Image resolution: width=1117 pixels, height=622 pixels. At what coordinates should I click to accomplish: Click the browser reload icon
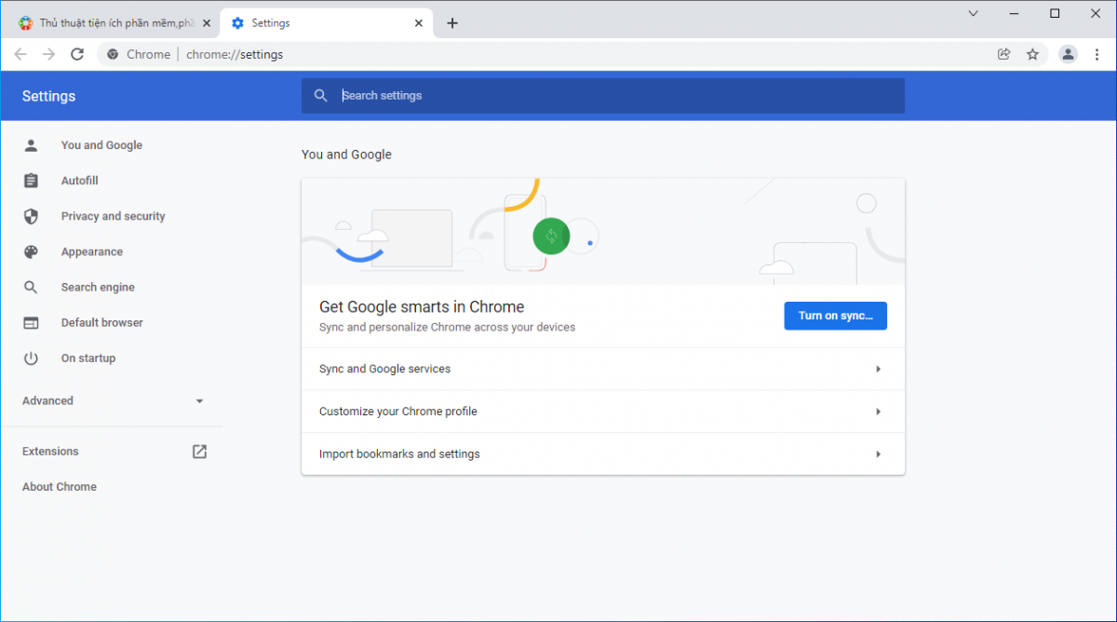point(77,54)
